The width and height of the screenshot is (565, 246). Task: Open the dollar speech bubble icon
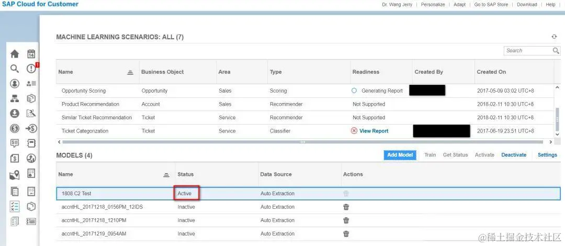(15, 143)
